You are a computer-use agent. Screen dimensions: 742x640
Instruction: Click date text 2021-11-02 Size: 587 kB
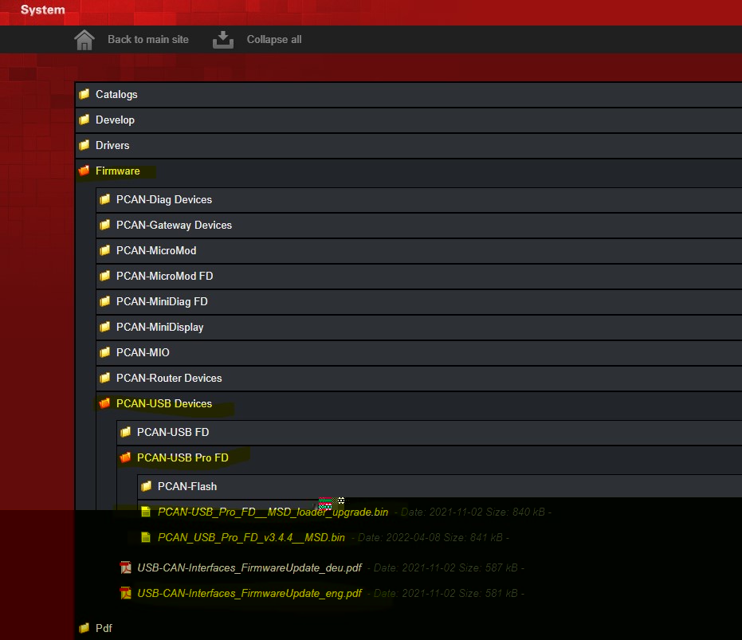(x=446, y=568)
